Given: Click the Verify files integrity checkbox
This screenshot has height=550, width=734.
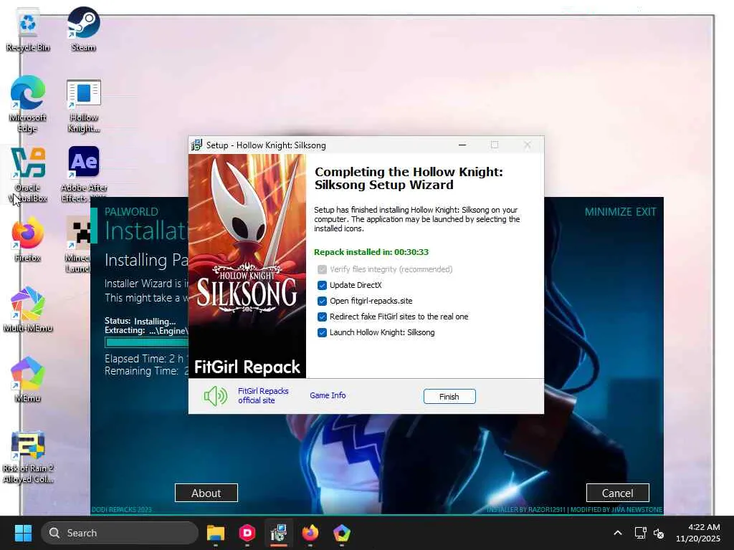Looking at the screenshot, I should click(322, 269).
